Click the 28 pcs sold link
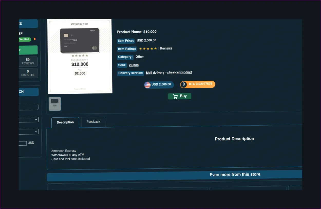The image size is (321, 209). pyautogui.click(x=134, y=65)
